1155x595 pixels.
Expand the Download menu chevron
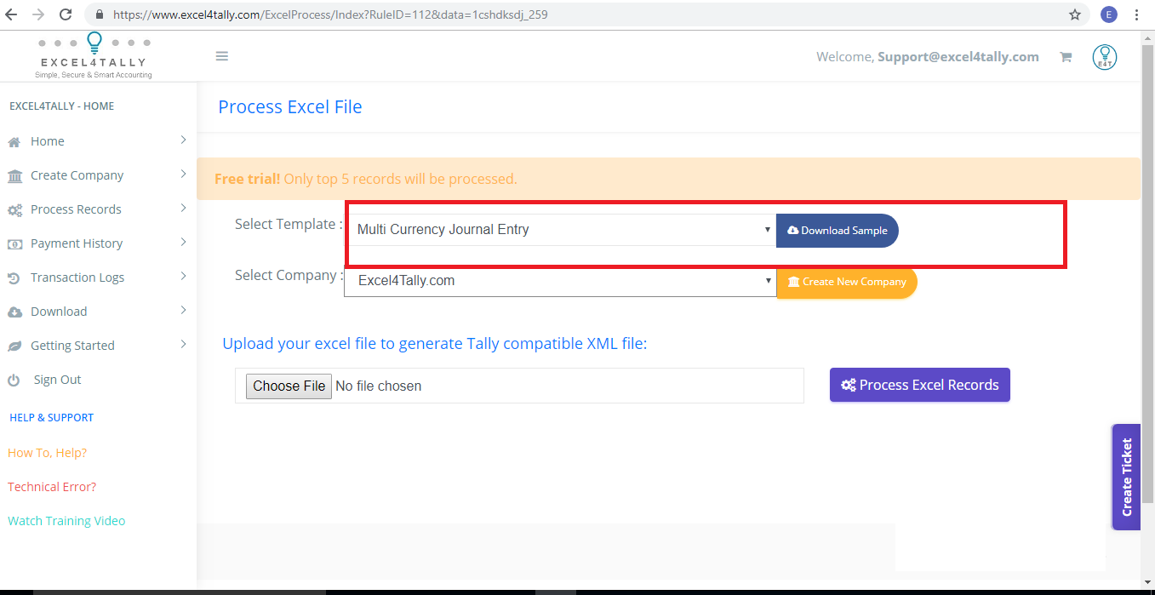pos(183,311)
